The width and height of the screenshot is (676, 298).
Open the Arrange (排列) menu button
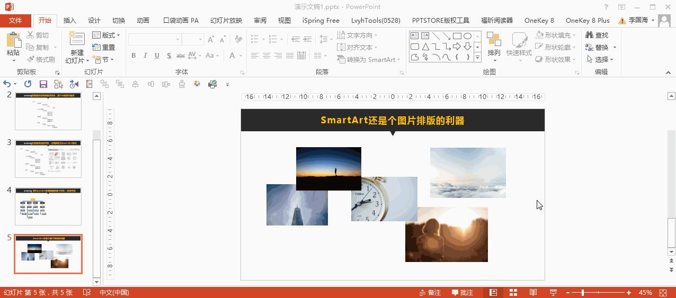coord(494,46)
